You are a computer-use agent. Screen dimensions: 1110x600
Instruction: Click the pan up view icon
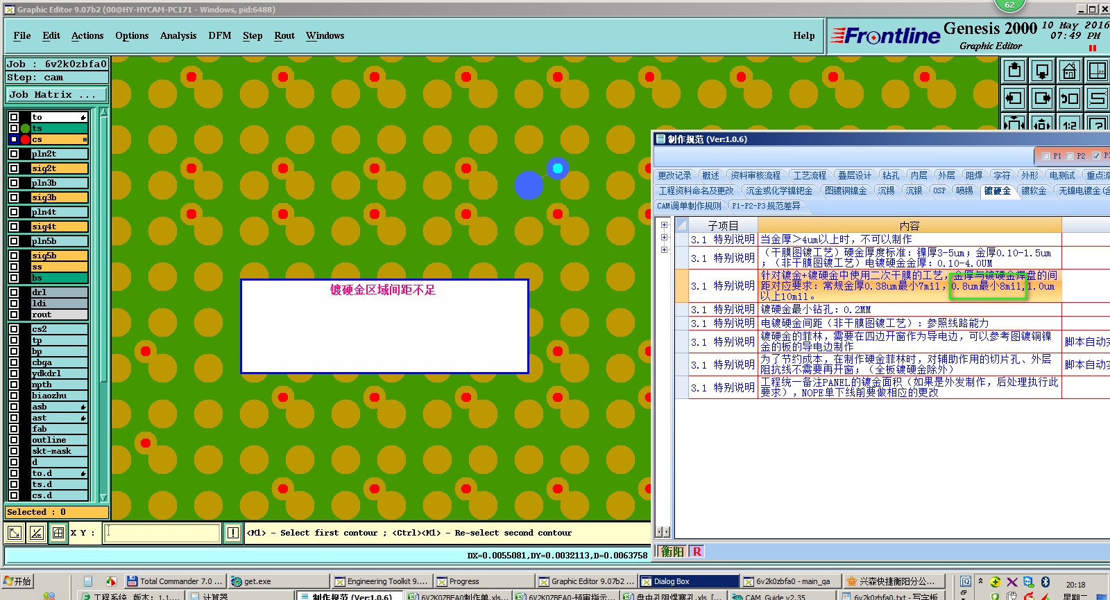[1014, 71]
